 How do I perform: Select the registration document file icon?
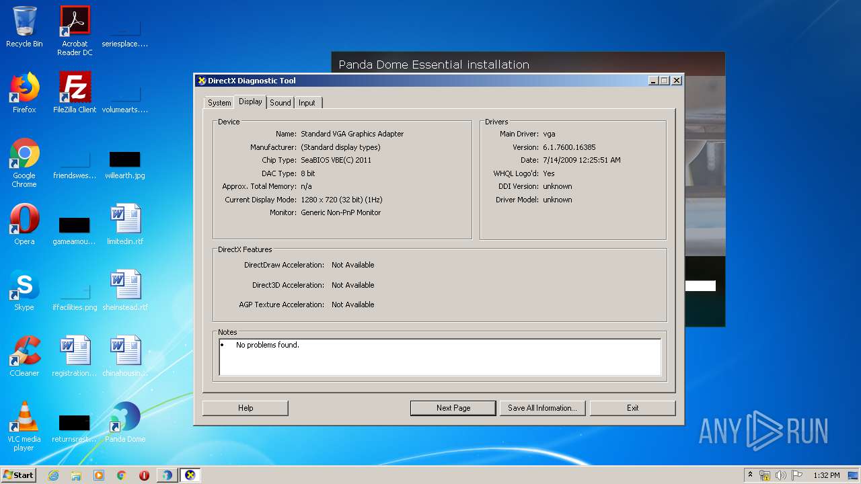(x=75, y=356)
